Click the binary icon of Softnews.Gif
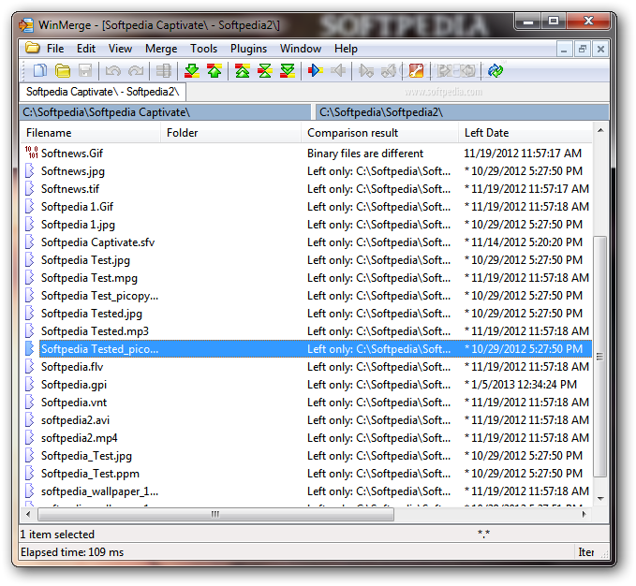The height and width of the screenshot is (586, 636). [31, 153]
